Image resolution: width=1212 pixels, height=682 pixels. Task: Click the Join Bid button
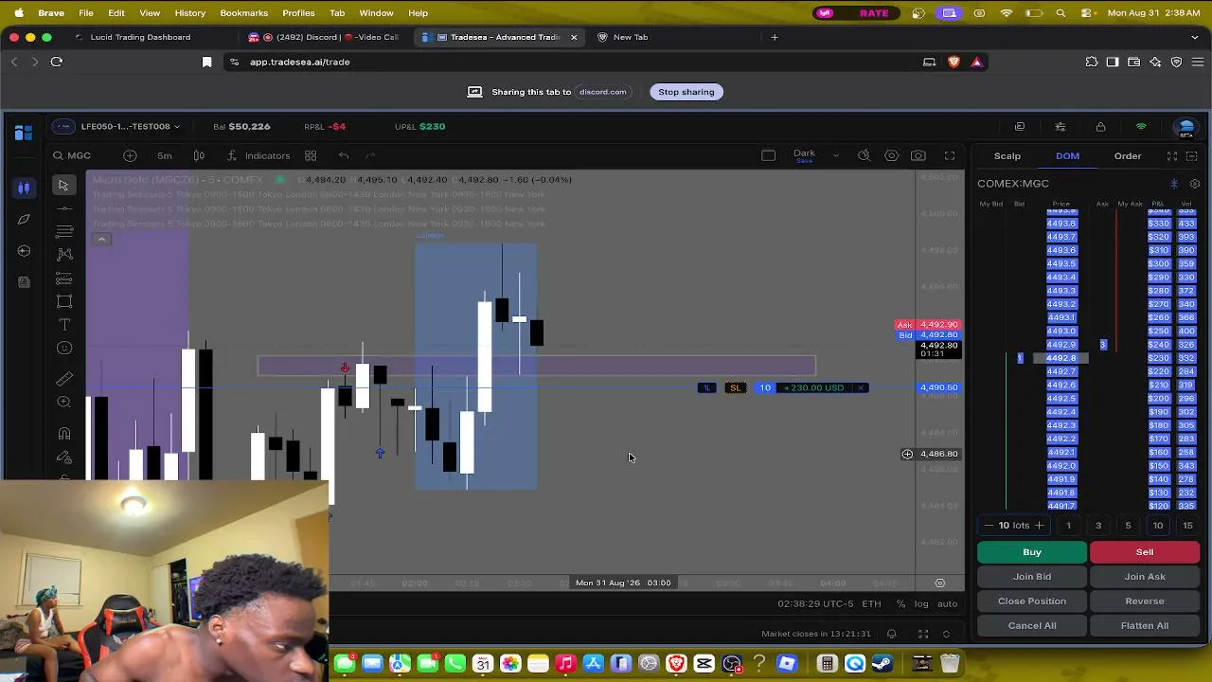click(x=1032, y=577)
